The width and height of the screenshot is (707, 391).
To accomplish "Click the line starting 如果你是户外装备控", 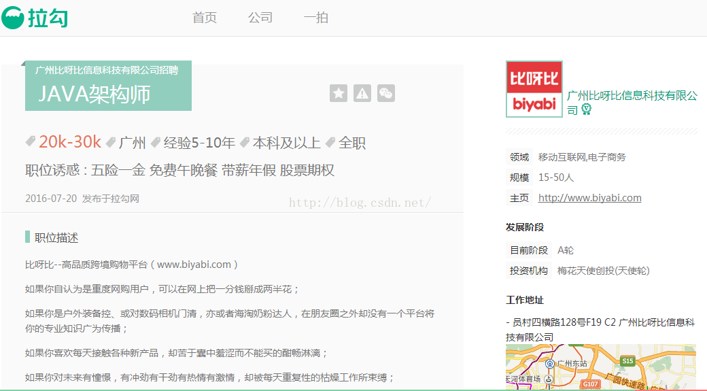I will coord(230,321).
